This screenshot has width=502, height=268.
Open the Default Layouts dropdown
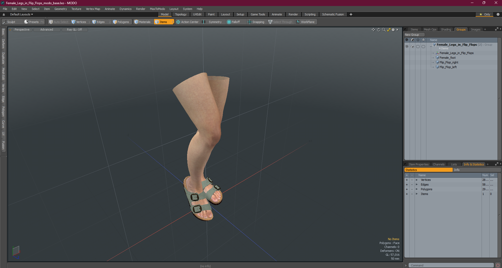pos(21,14)
